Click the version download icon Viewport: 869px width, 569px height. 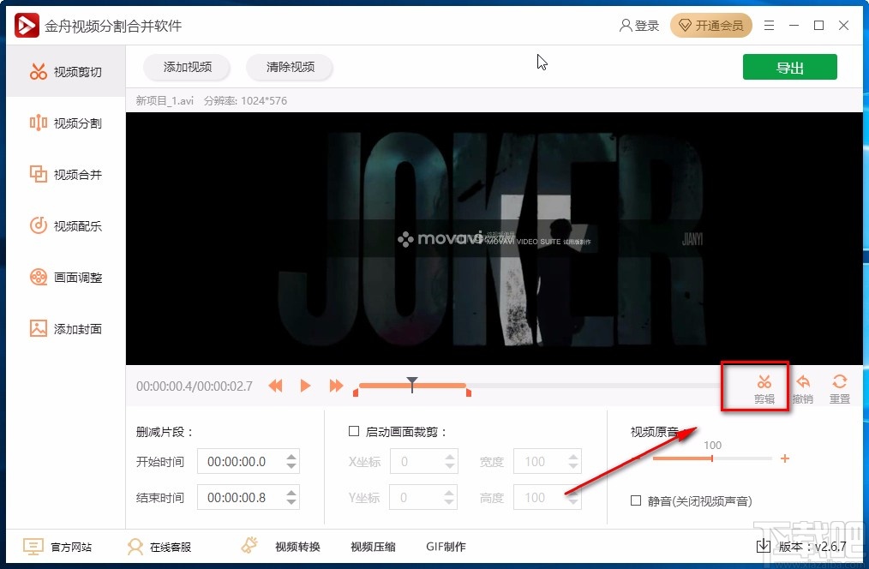763,546
